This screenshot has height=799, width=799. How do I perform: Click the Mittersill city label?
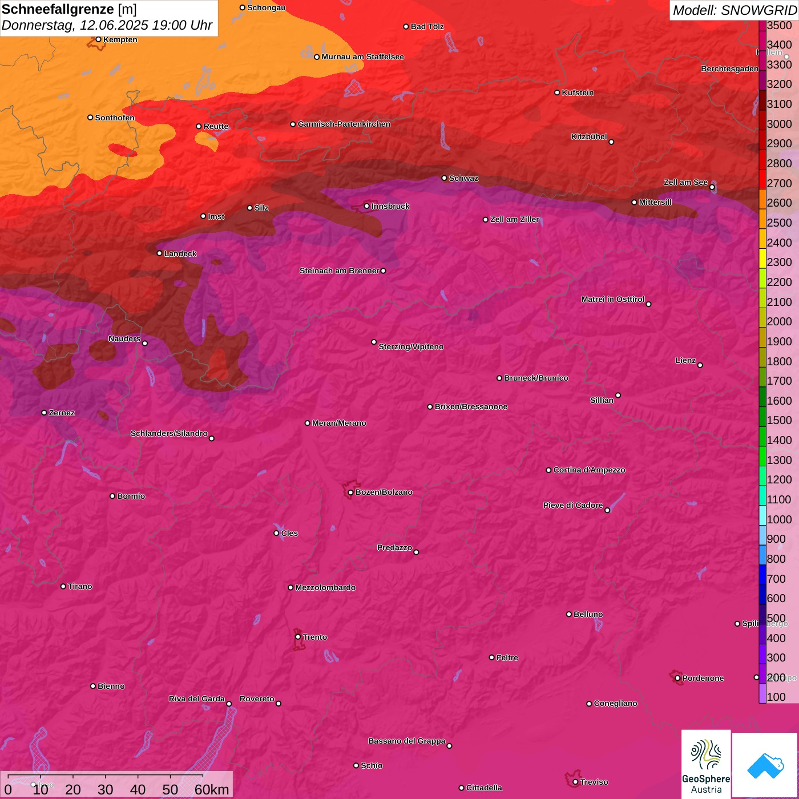655,202
